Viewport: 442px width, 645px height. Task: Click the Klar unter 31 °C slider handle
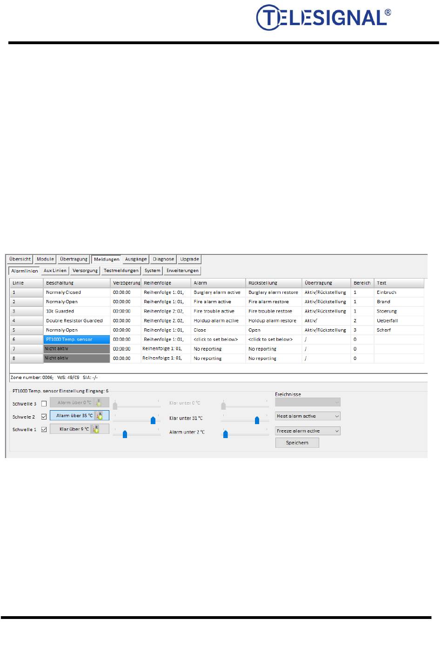click(x=257, y=420)
